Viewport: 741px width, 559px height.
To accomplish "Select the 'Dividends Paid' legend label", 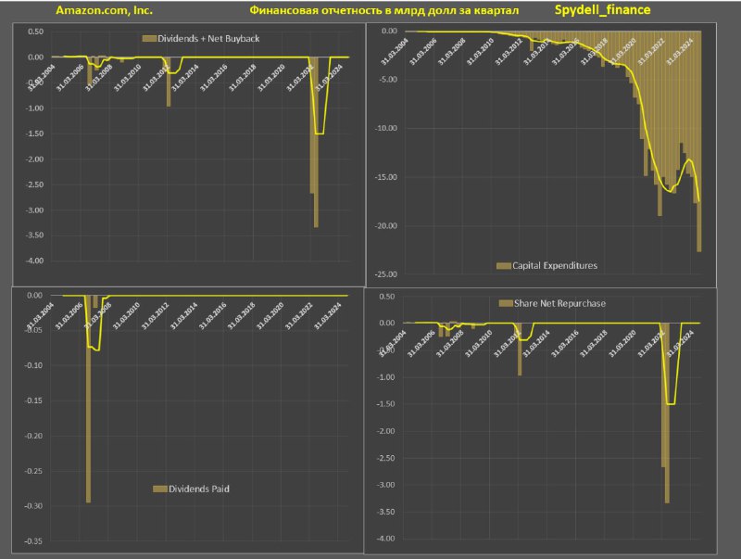I will [199, 489].
